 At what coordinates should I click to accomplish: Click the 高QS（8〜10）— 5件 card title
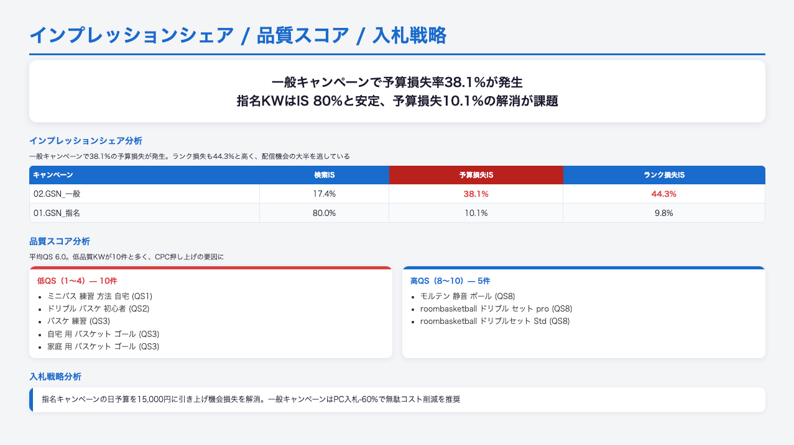(450, 281)
